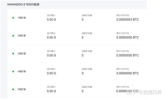Click 3号矿场 running hashrate value
The image size is (166, 99).
51,55
